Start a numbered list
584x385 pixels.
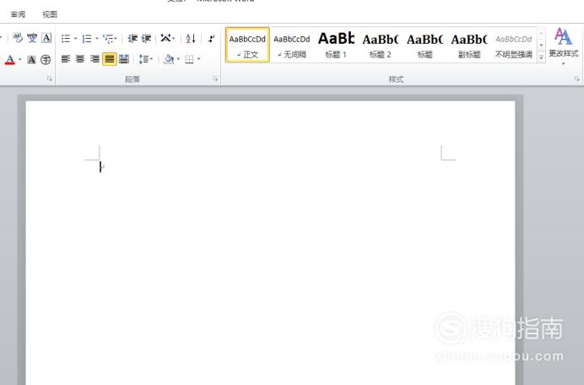pyautogui.click(x=87, y=38)
